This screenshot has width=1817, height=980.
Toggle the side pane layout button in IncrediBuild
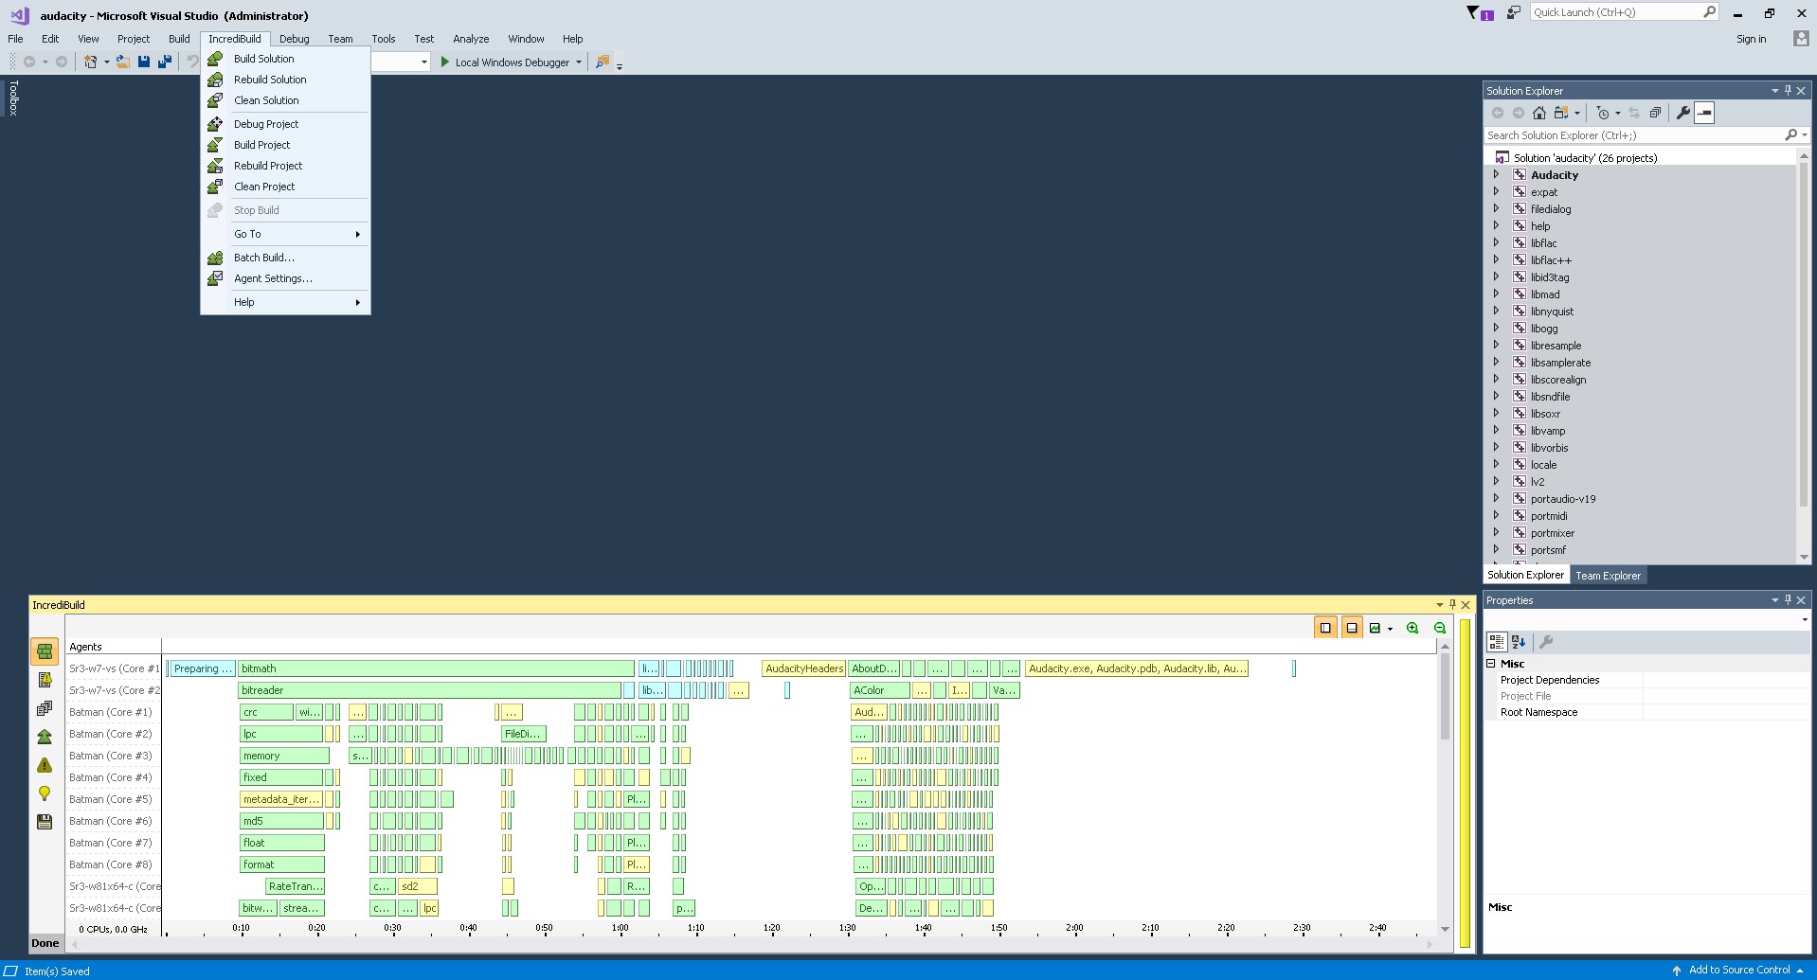click(x=1325, y=628)
